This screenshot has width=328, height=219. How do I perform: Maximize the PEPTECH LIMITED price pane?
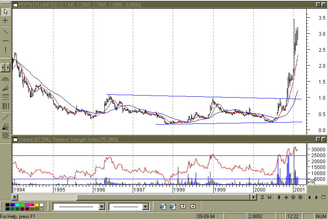pyautogui.click(x=318, y=5)
